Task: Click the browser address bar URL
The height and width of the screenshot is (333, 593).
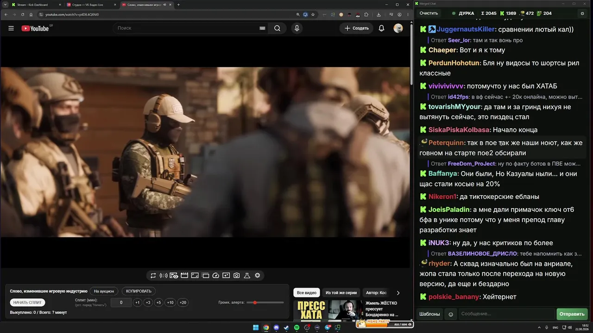Action: [72, 14]
